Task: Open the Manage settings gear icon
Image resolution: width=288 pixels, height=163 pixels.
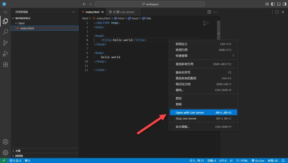Action: (5, 153)
